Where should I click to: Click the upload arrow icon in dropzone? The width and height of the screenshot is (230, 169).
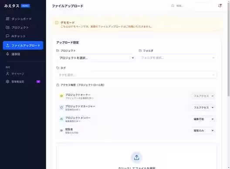(137, 158)
